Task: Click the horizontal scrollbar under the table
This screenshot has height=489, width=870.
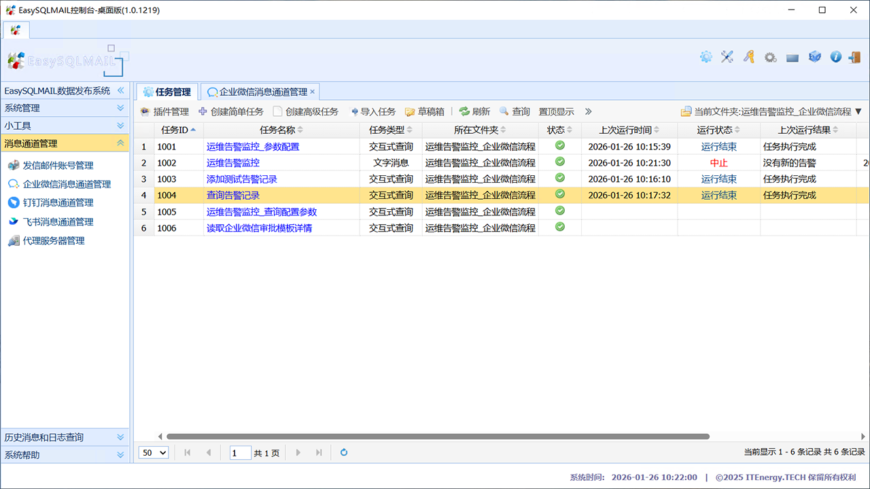Action: (438, 437)
